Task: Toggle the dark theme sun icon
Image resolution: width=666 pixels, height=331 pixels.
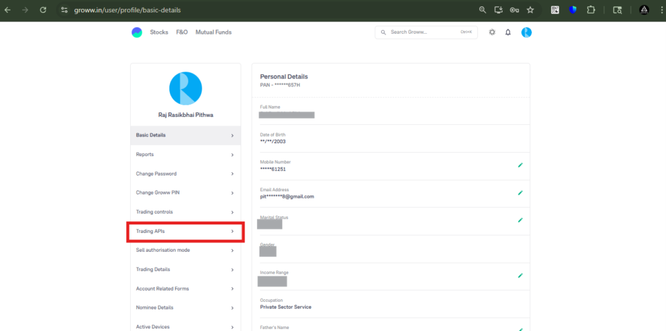Action: 492,32
